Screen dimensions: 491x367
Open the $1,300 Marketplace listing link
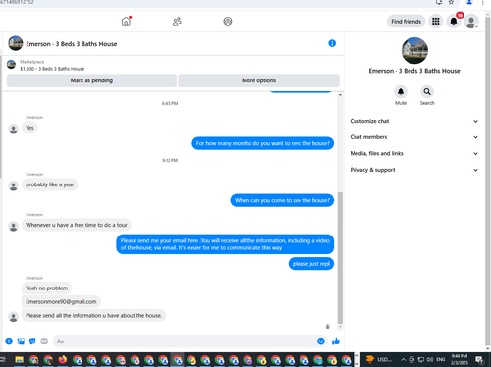(52, 69)
